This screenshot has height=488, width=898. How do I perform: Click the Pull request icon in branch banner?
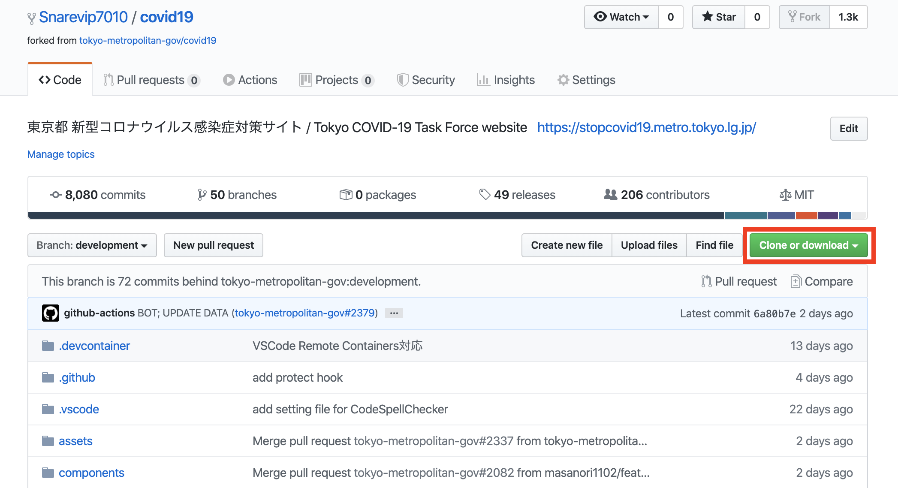click(706, 281)
